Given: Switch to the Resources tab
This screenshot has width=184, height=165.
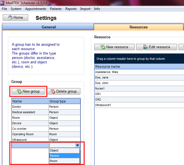Looking at the screenshot, I should 138,27.
